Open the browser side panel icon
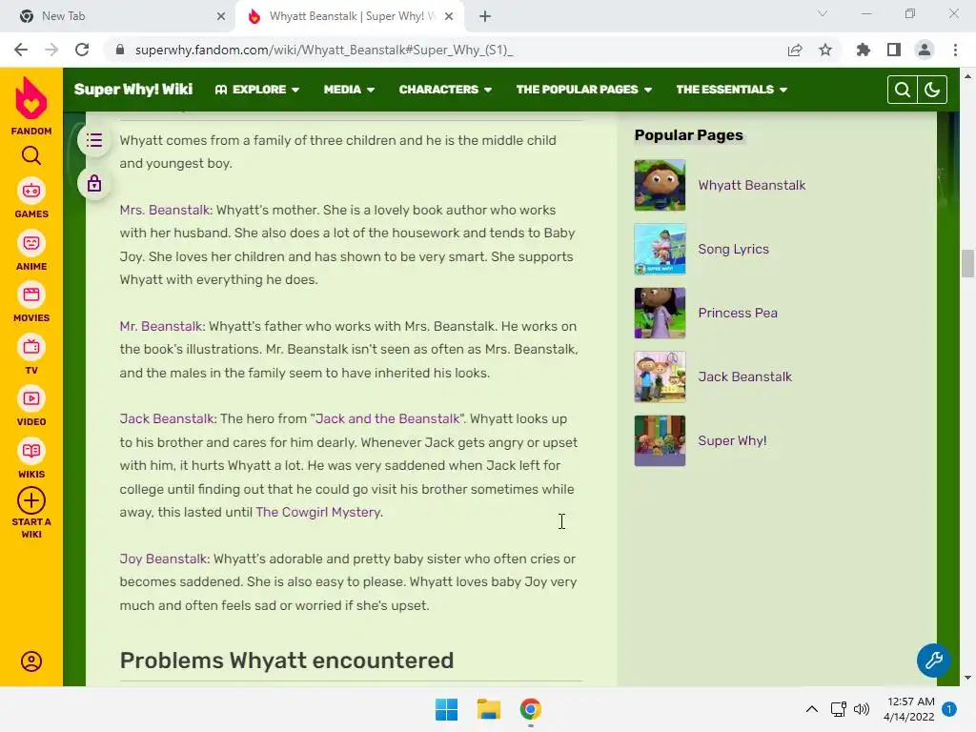 coord(894,50)
